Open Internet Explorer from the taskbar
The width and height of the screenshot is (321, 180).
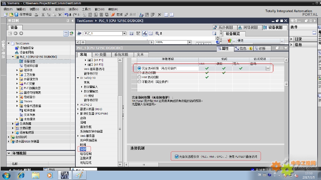(21, 175)
